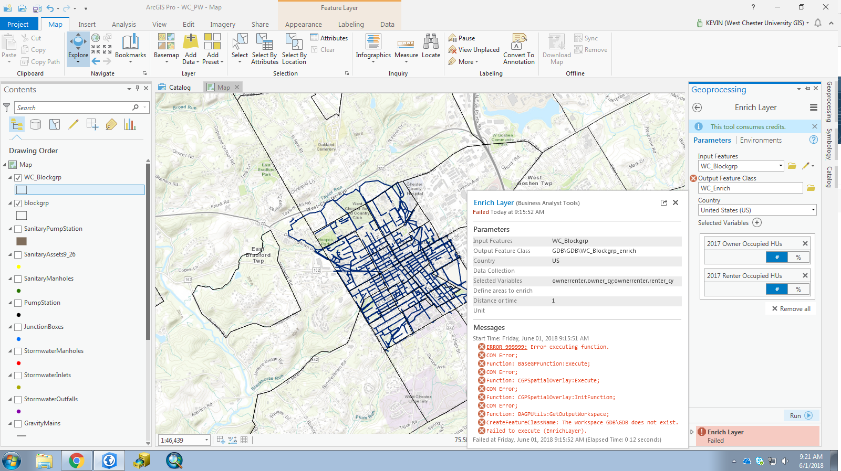Go back in Geoprocessing pane
841x471 pixels.
click(697, 108)
